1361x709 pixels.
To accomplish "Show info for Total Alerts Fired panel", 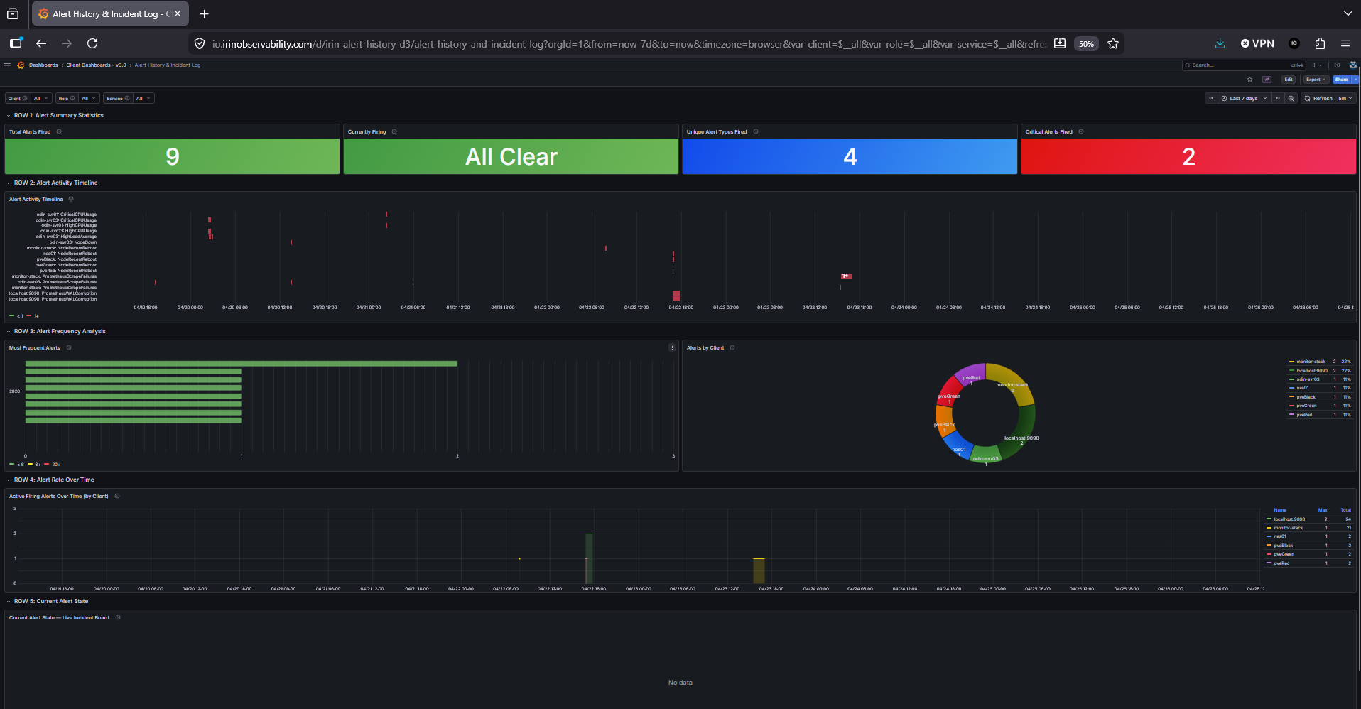I will (59, 131).
